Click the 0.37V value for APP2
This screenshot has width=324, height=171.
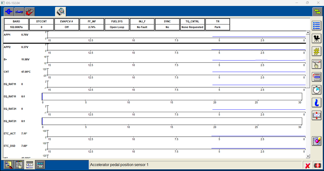tap(25, 47)
